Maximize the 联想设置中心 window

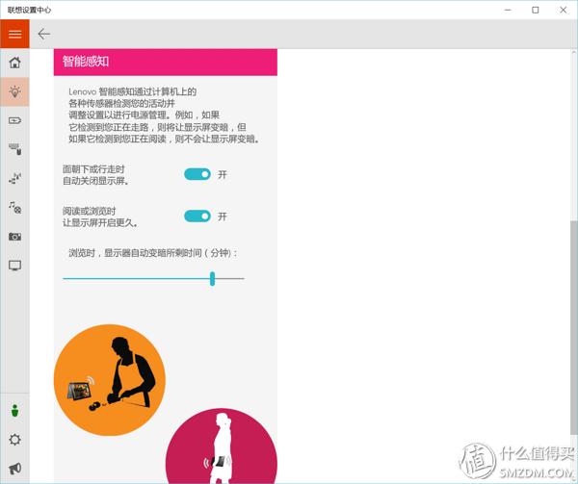point(536,10)
